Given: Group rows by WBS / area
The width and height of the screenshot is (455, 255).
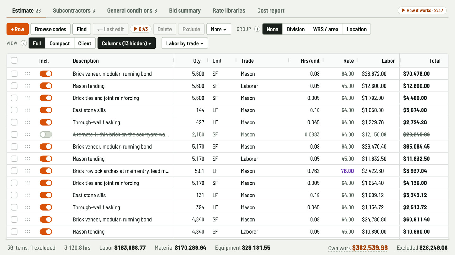Looking at the screenshot, I should coord(326,29).
